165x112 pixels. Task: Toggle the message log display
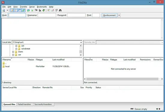pos(12,10)
